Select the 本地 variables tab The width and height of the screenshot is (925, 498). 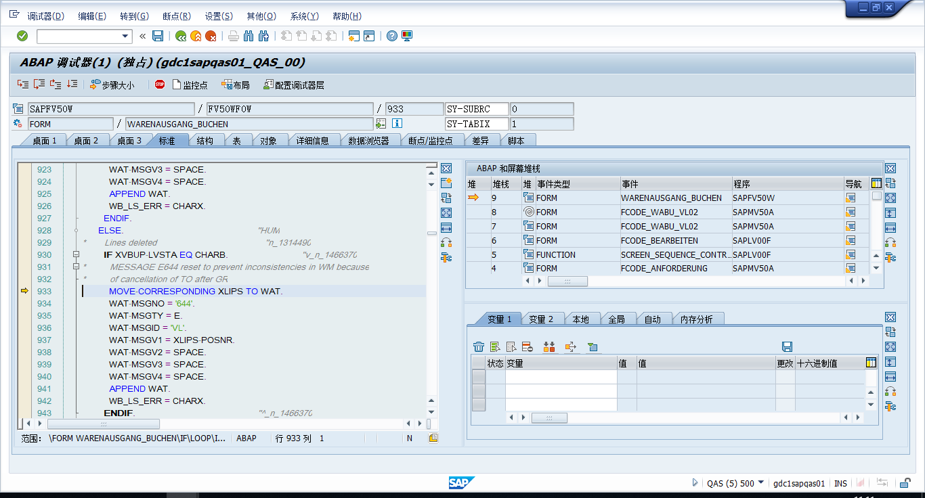click(580, 319)
